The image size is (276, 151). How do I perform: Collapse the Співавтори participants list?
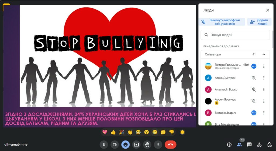click(x=264, y=54)
